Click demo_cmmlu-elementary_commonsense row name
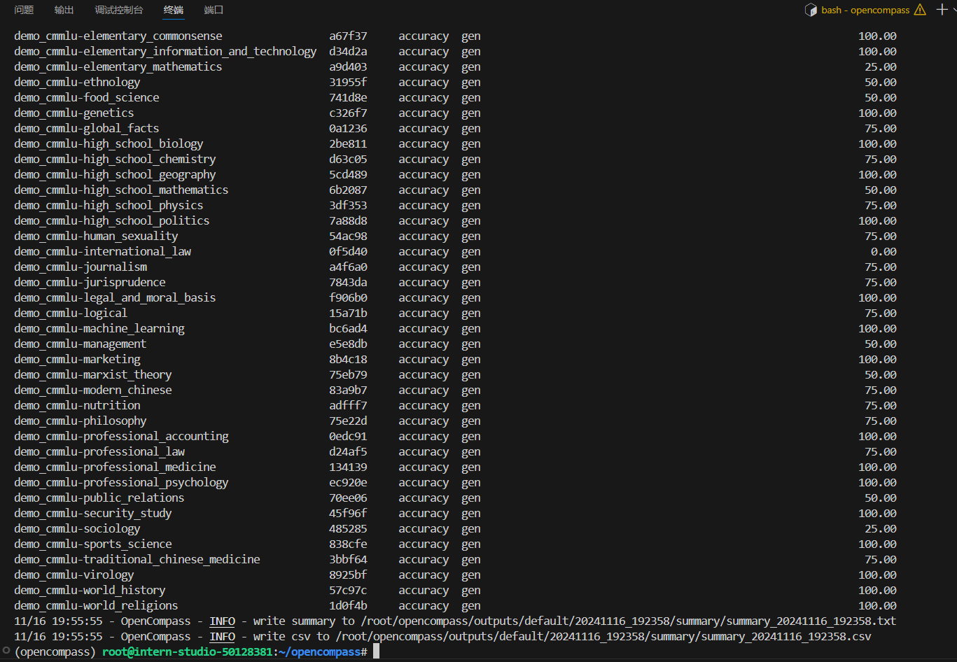This screenshot has width=957, height=662. (x=118, y=36)
